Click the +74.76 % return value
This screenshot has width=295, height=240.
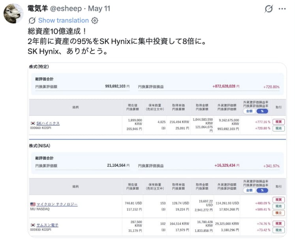[x=263, y=224]
